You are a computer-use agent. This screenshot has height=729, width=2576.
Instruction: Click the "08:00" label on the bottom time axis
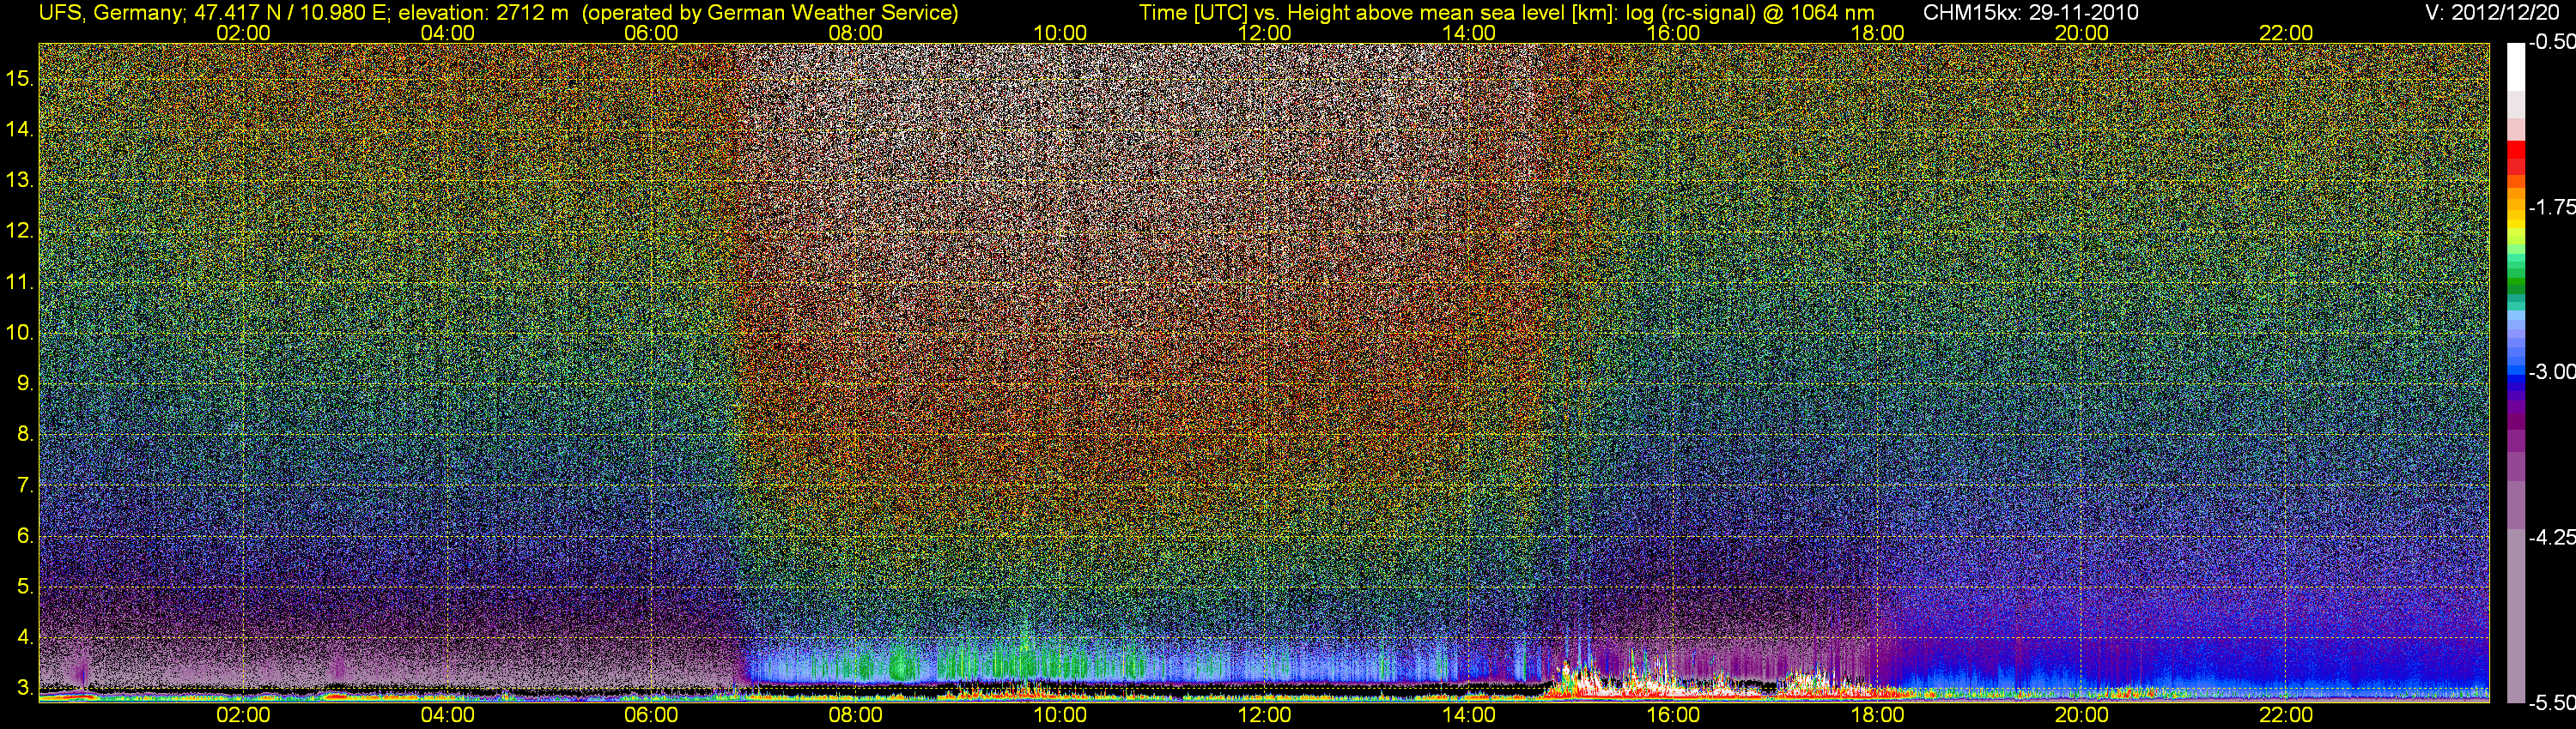(x=856, y=715)
